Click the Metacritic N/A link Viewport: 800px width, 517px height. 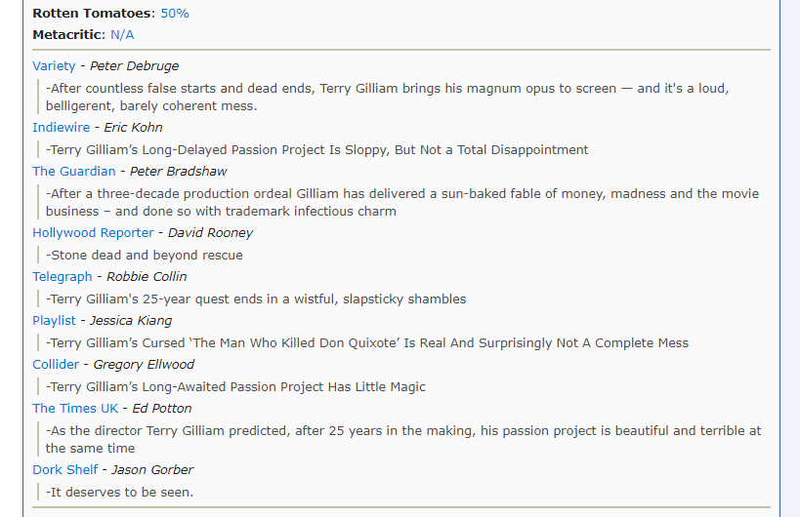(x=122, y=35)
